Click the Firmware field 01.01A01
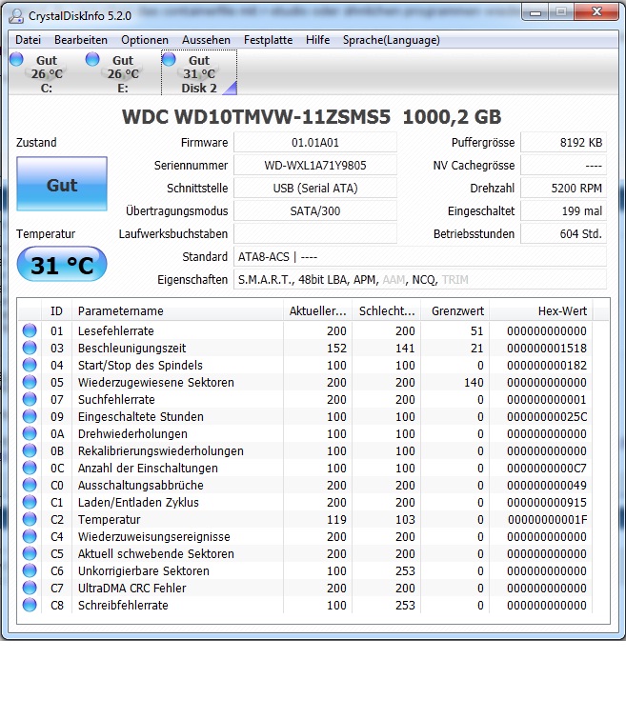Screen dimensions: 626x719 tap(315, 142)
